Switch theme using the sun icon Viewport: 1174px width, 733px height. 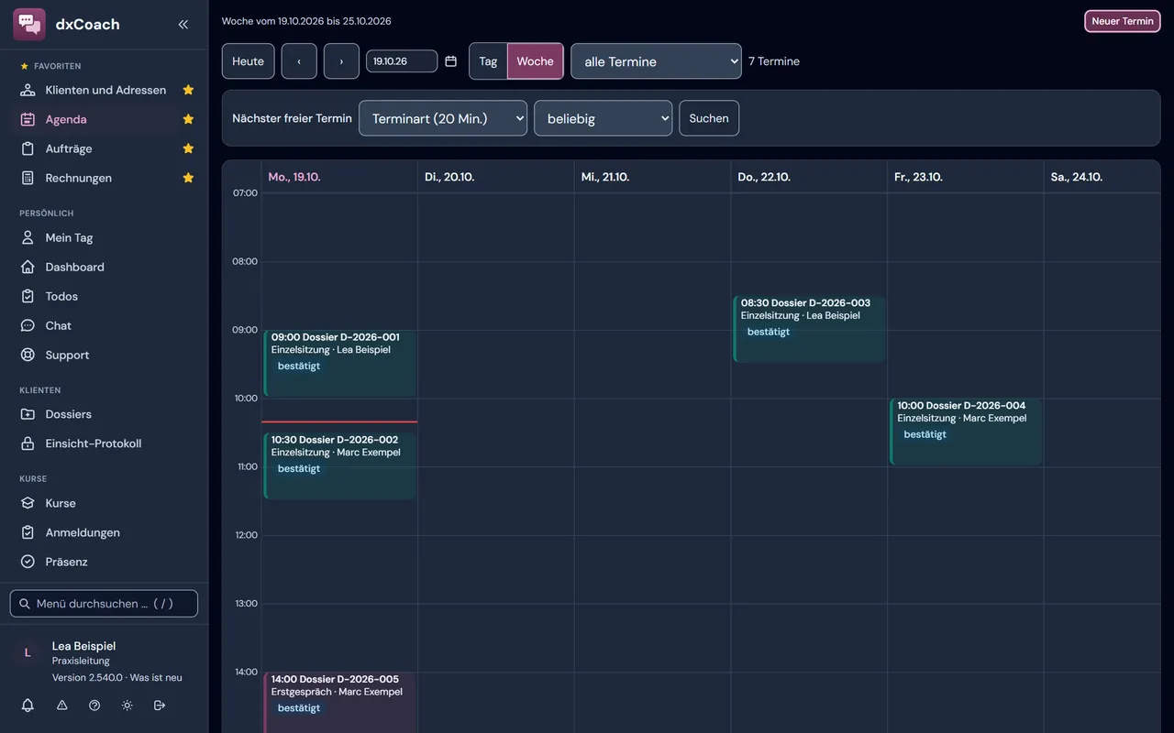pyautogui.click(x=127, y=706)
